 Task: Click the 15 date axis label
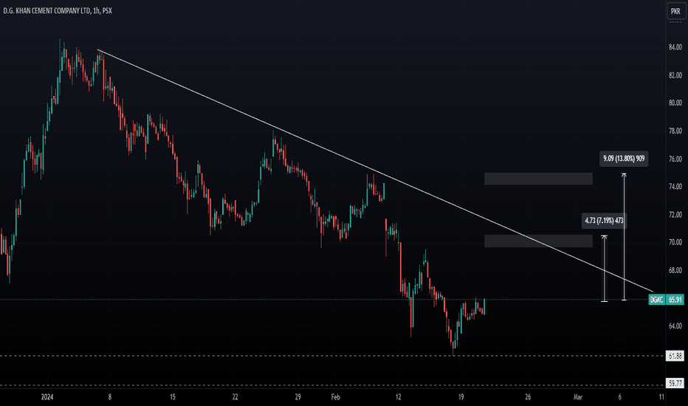173,397
